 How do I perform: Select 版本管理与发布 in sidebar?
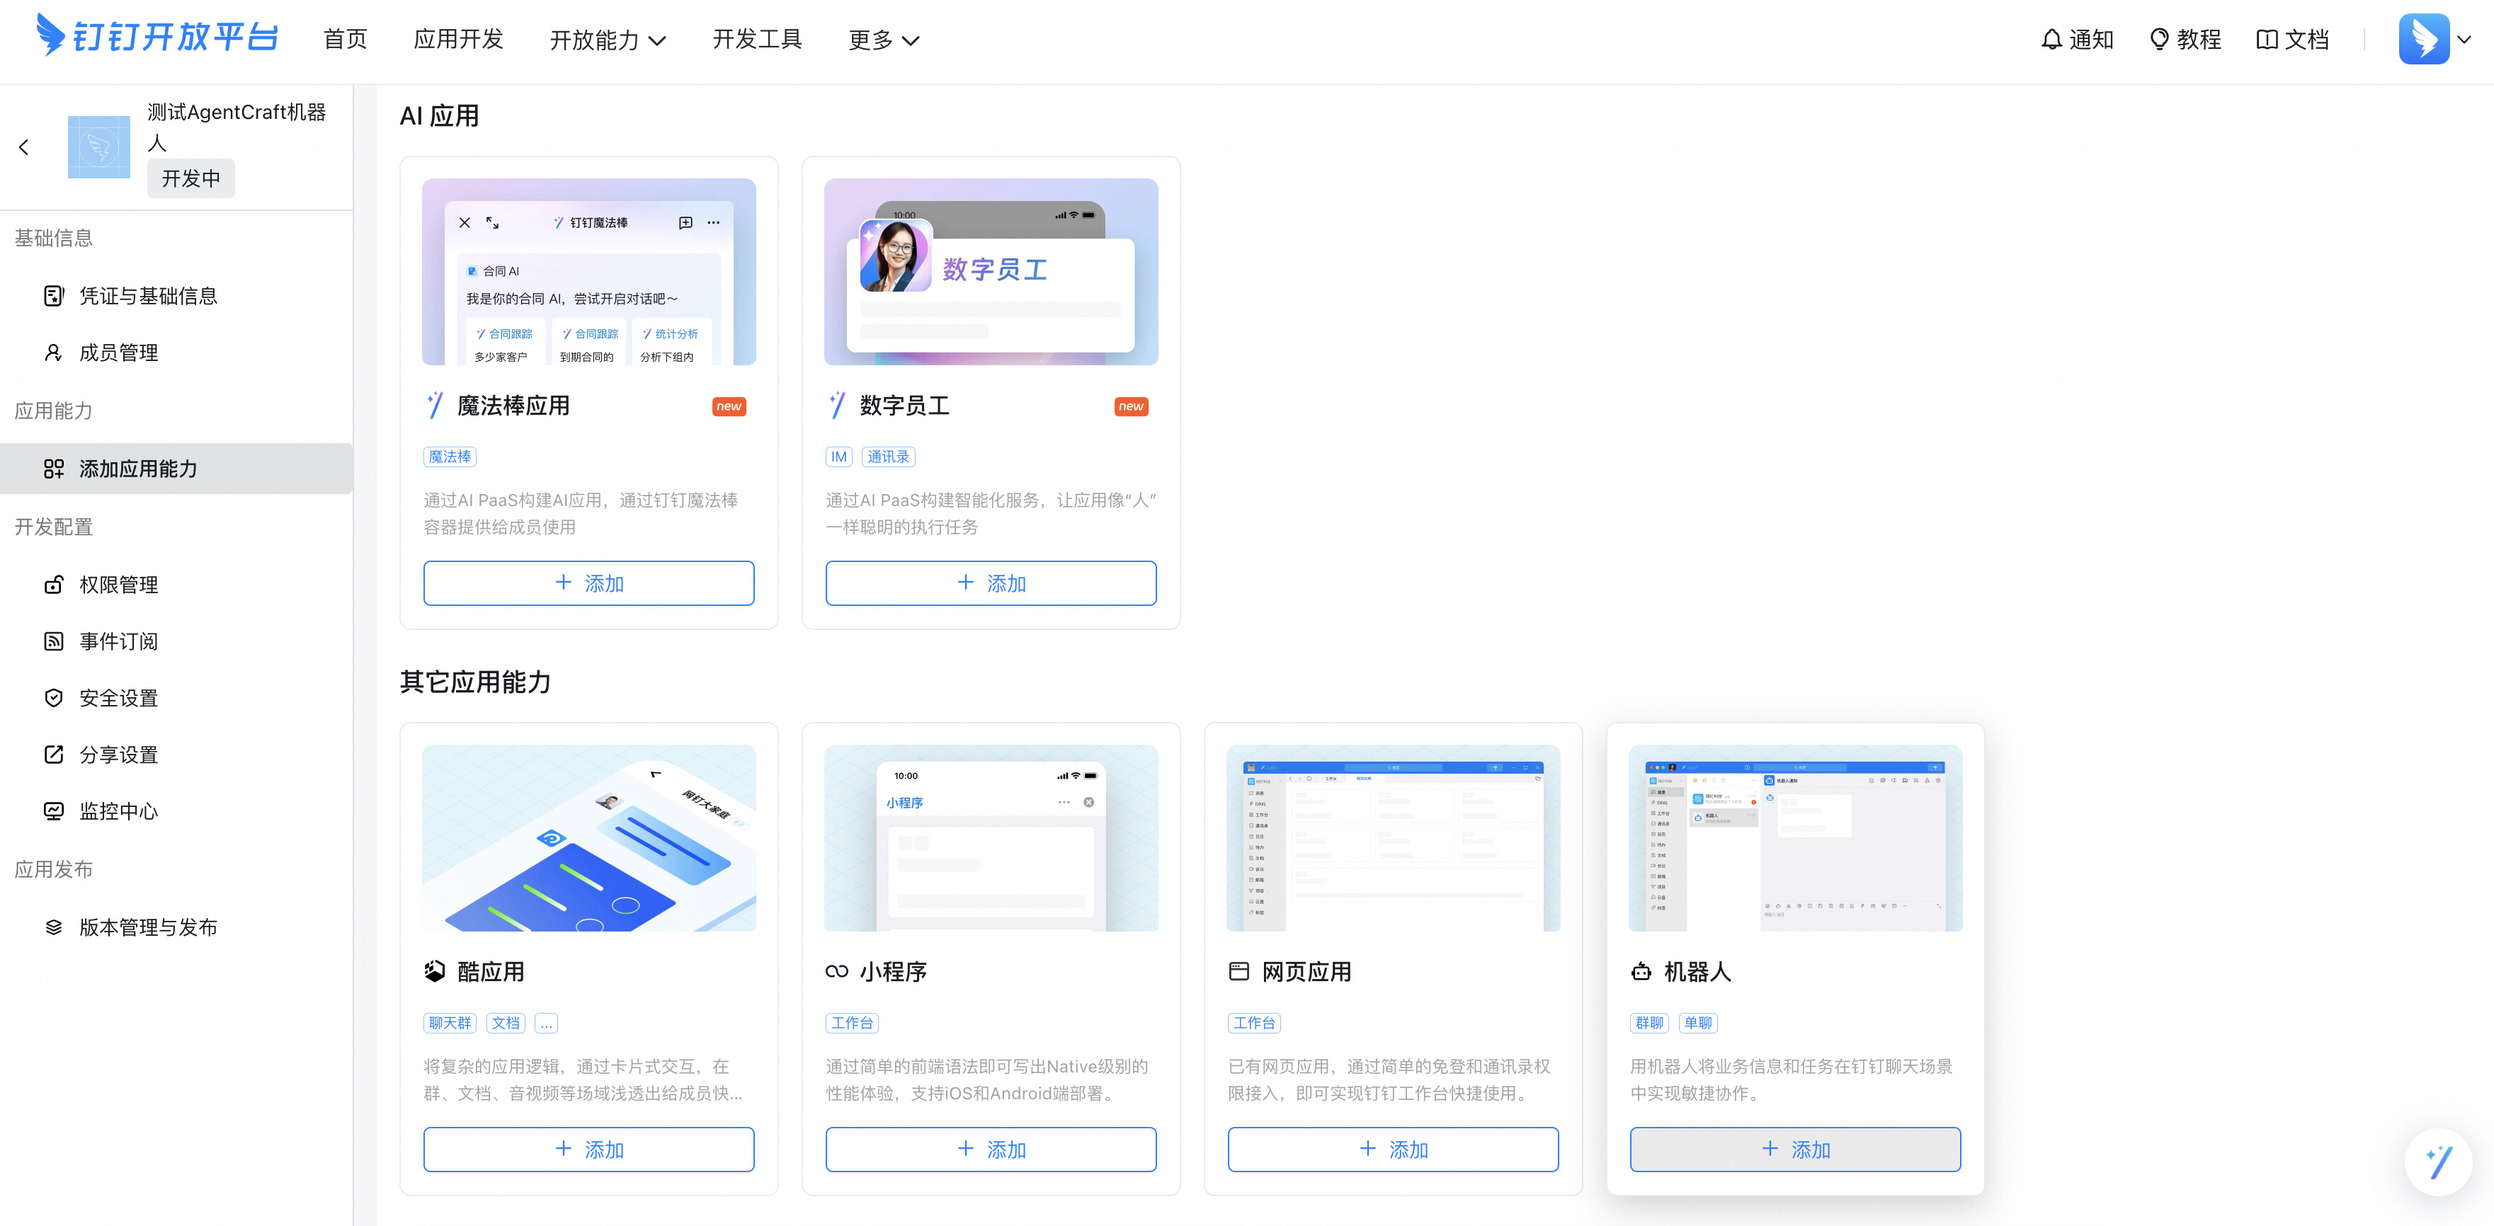(x=176, y=927)
